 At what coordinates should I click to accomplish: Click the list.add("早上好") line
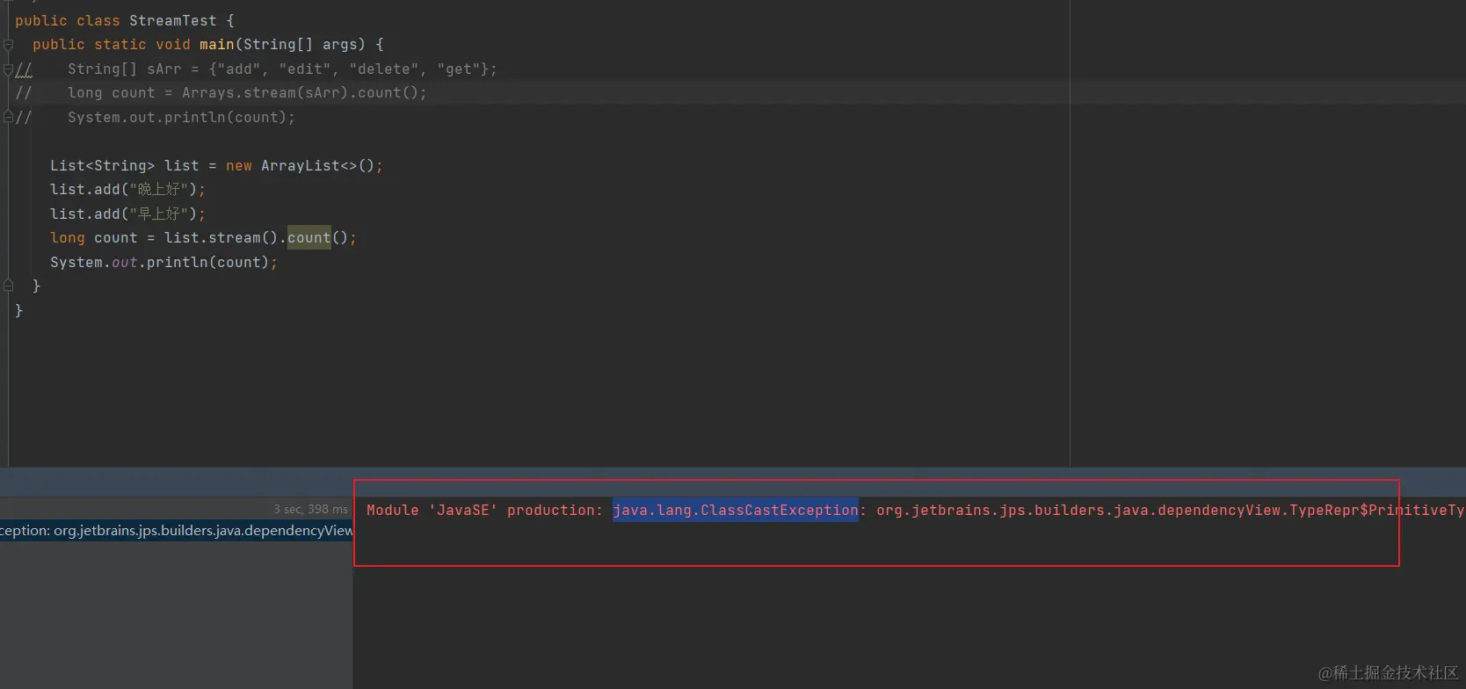tap(127, 214)
